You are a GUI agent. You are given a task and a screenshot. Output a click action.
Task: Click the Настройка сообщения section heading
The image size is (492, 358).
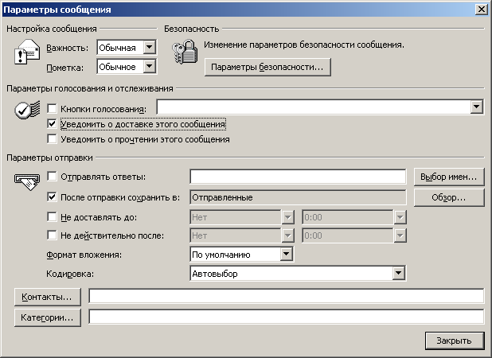[x=52, y=29]
